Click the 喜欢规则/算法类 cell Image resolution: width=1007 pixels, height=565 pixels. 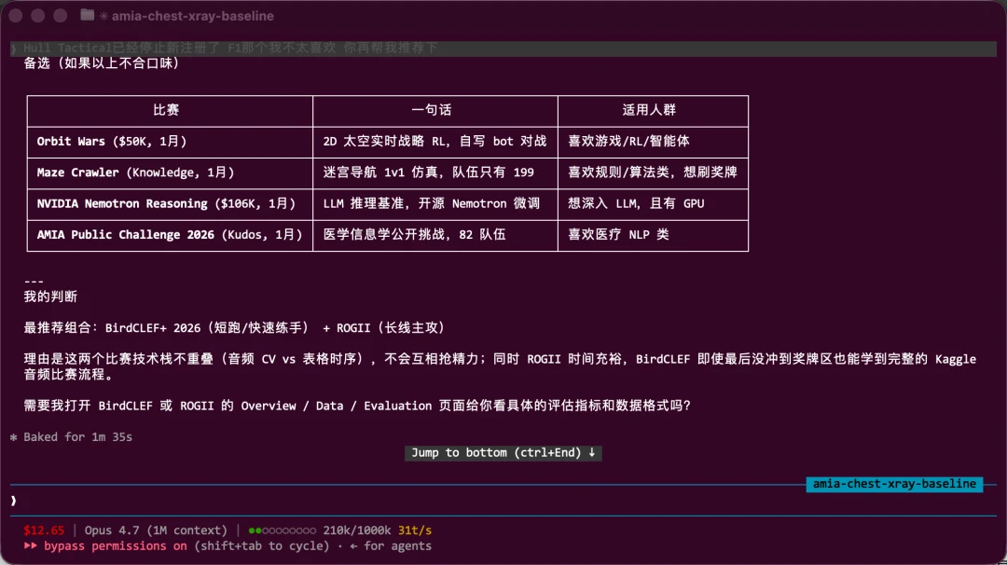(653, 172)
